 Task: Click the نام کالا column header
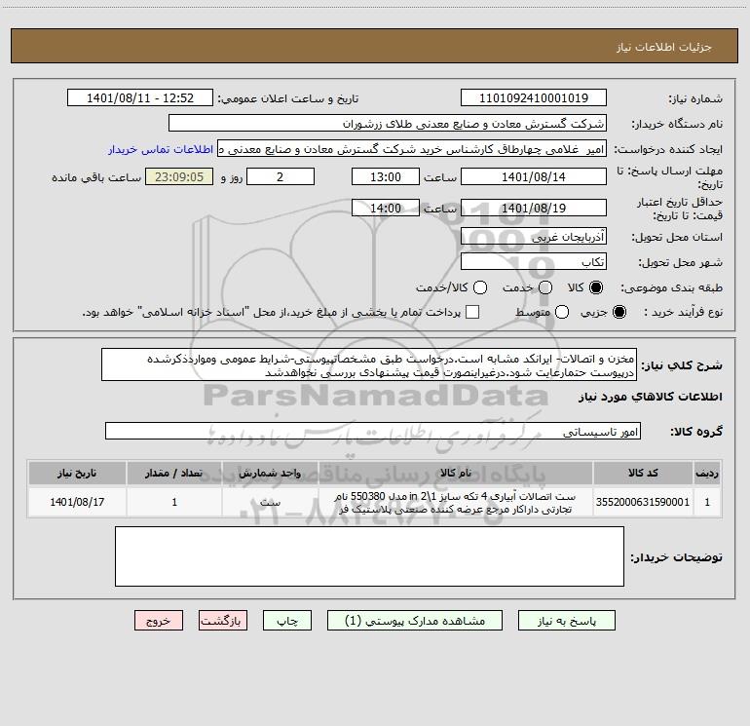pyautogui.click(x=456, y=473)
